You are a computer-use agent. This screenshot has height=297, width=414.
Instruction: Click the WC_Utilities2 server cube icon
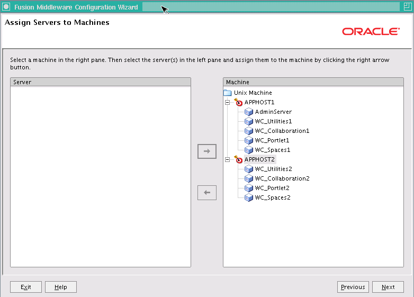pos(249,169)
